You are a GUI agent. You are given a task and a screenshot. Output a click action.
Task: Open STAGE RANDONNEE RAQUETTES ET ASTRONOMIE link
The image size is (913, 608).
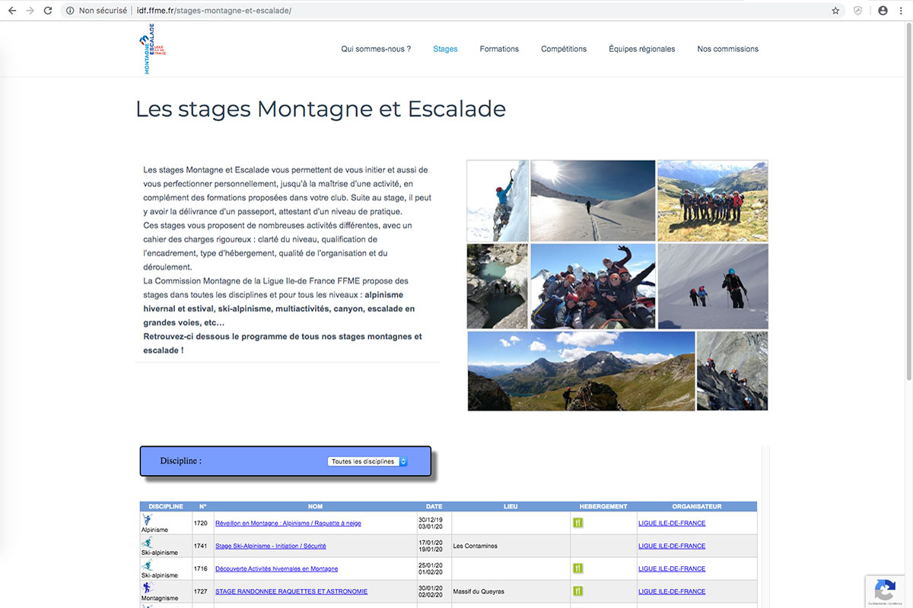pos(291,591)
